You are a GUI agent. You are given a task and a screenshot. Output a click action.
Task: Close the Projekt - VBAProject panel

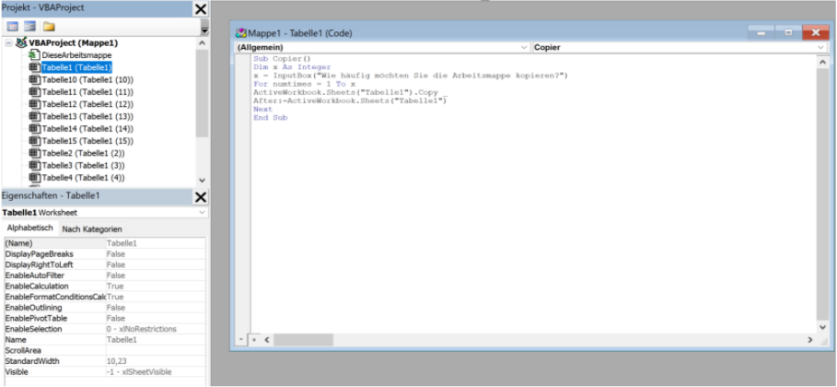tap(200, 8)
